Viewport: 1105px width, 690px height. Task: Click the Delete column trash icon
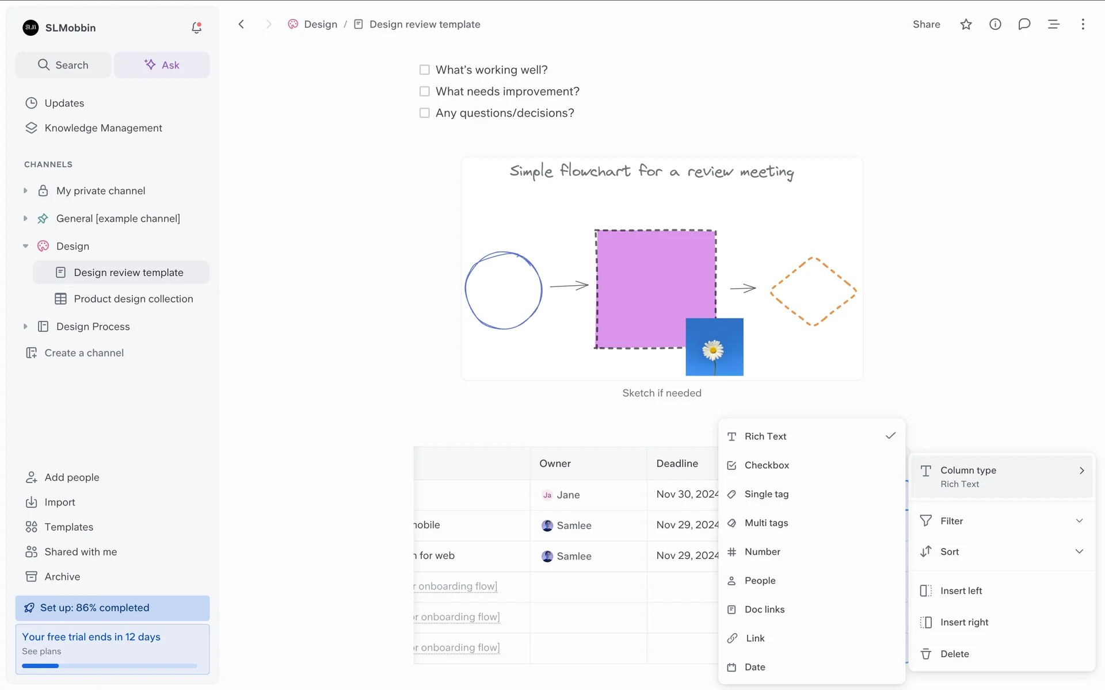[x=926, y=654]
